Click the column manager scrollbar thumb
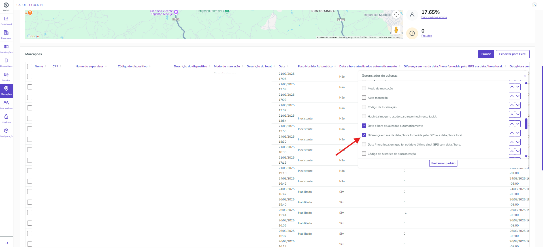The height and width of the screenshot is (248, 543). click(x=526, y=124)
